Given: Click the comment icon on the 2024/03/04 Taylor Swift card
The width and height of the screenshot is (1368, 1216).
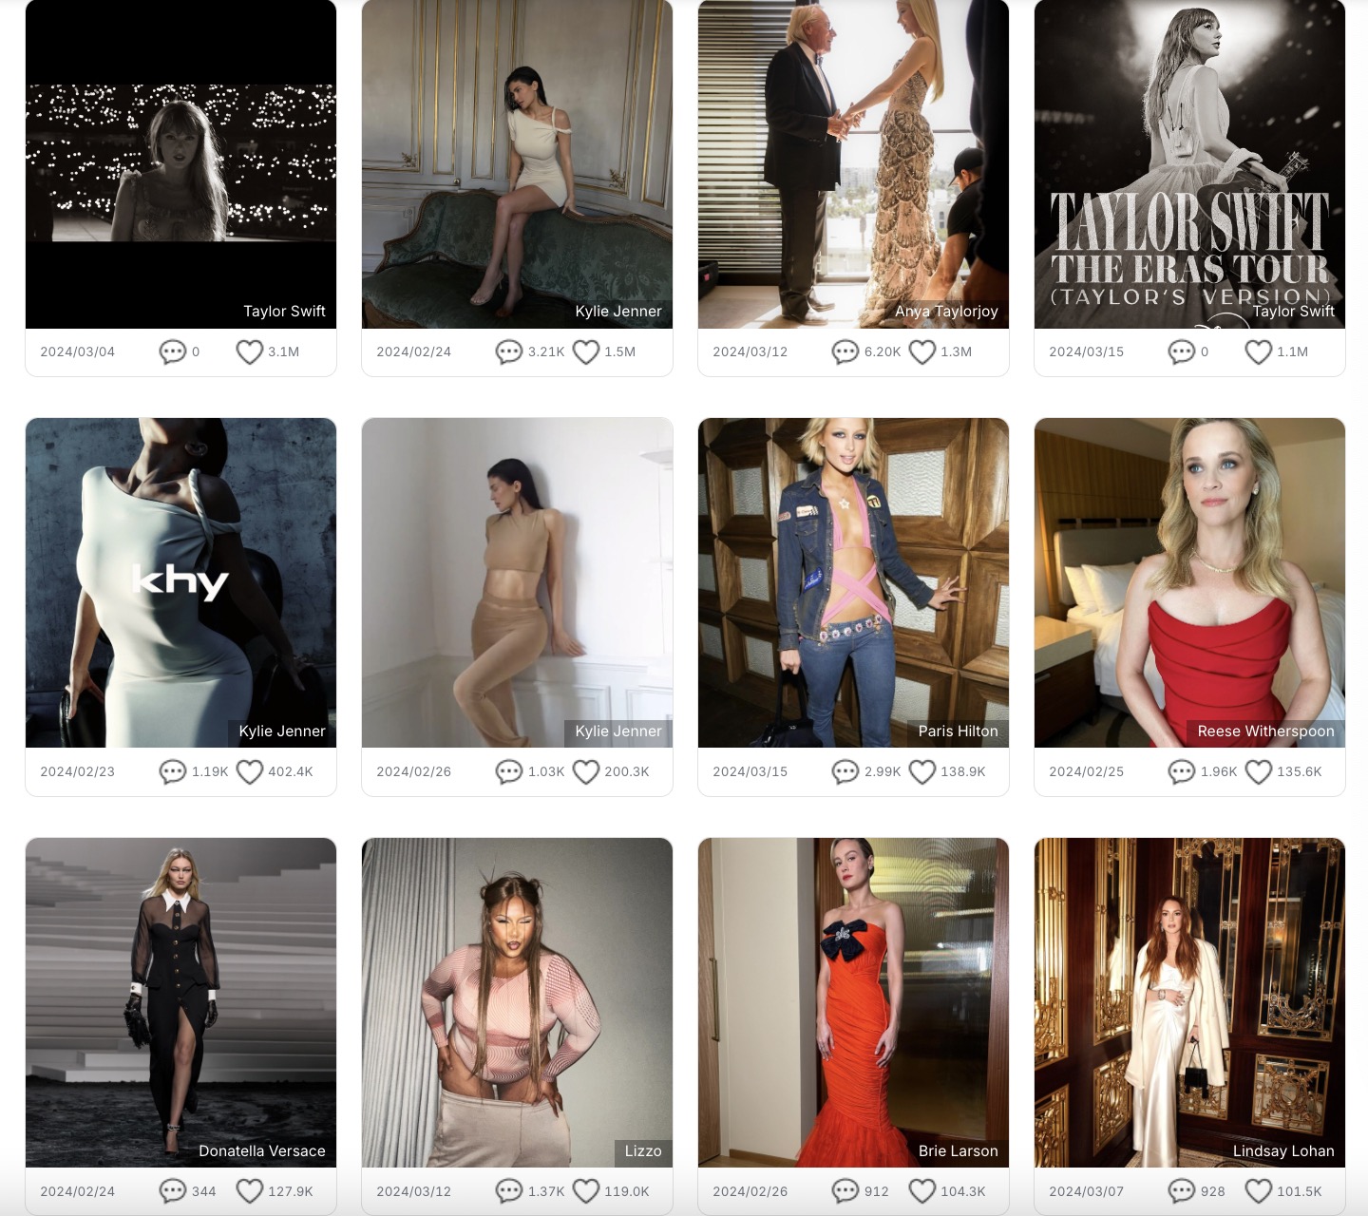Looking at the screenshot, I should point(173,352).
